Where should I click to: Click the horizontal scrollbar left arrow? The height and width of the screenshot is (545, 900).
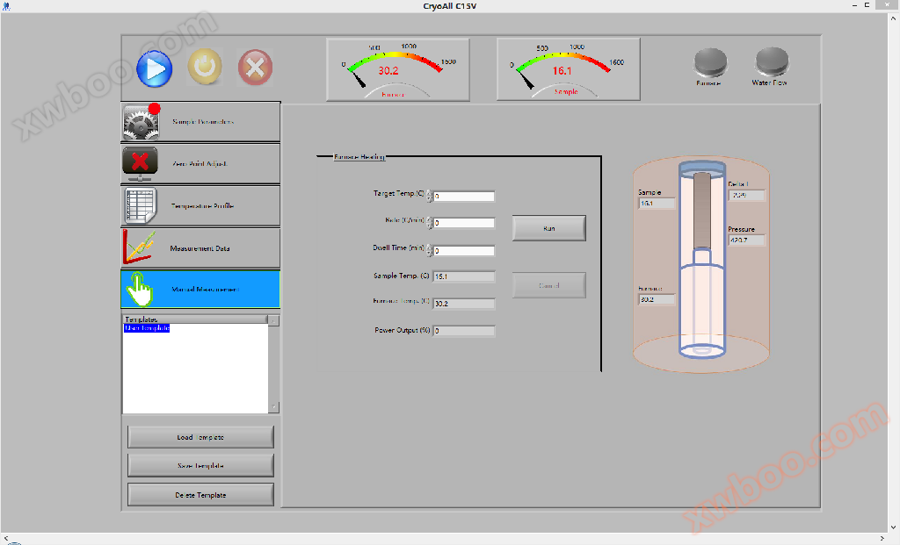(x=6, y=538)
